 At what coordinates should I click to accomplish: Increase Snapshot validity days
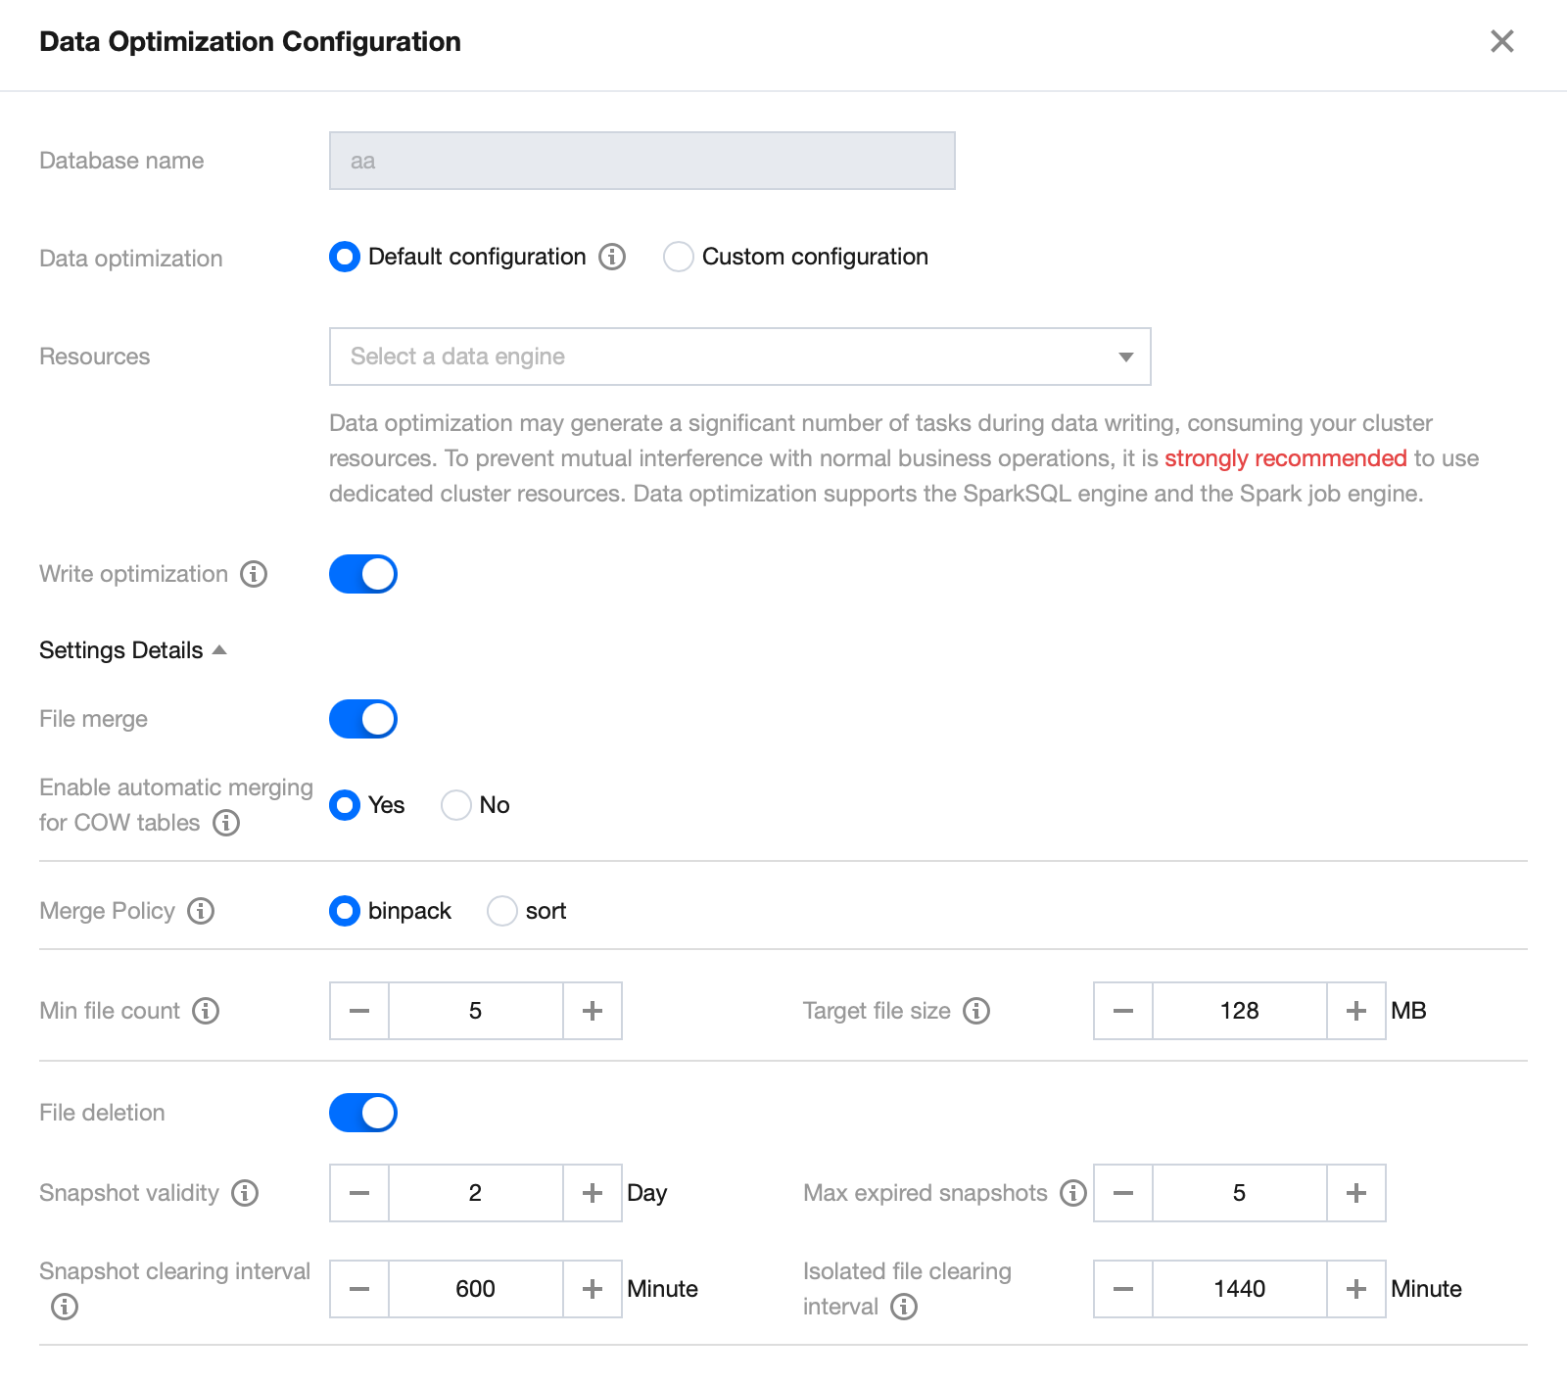point(593,1193)
